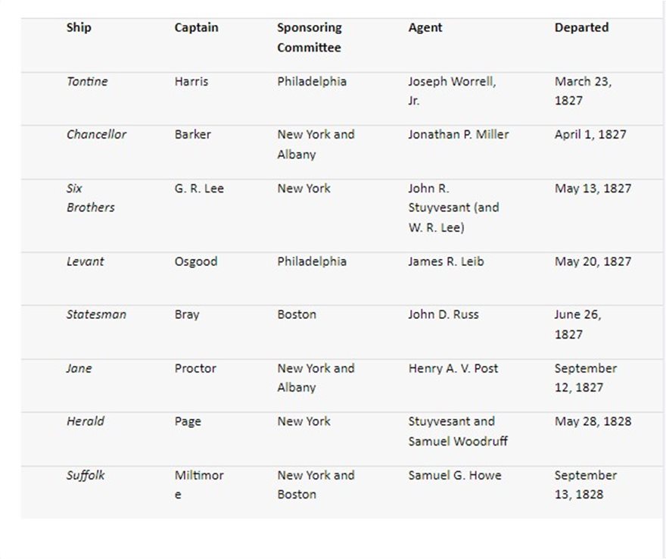Select the Tontine ship name
The image size is (666, 559).
(x=87, y=81)
